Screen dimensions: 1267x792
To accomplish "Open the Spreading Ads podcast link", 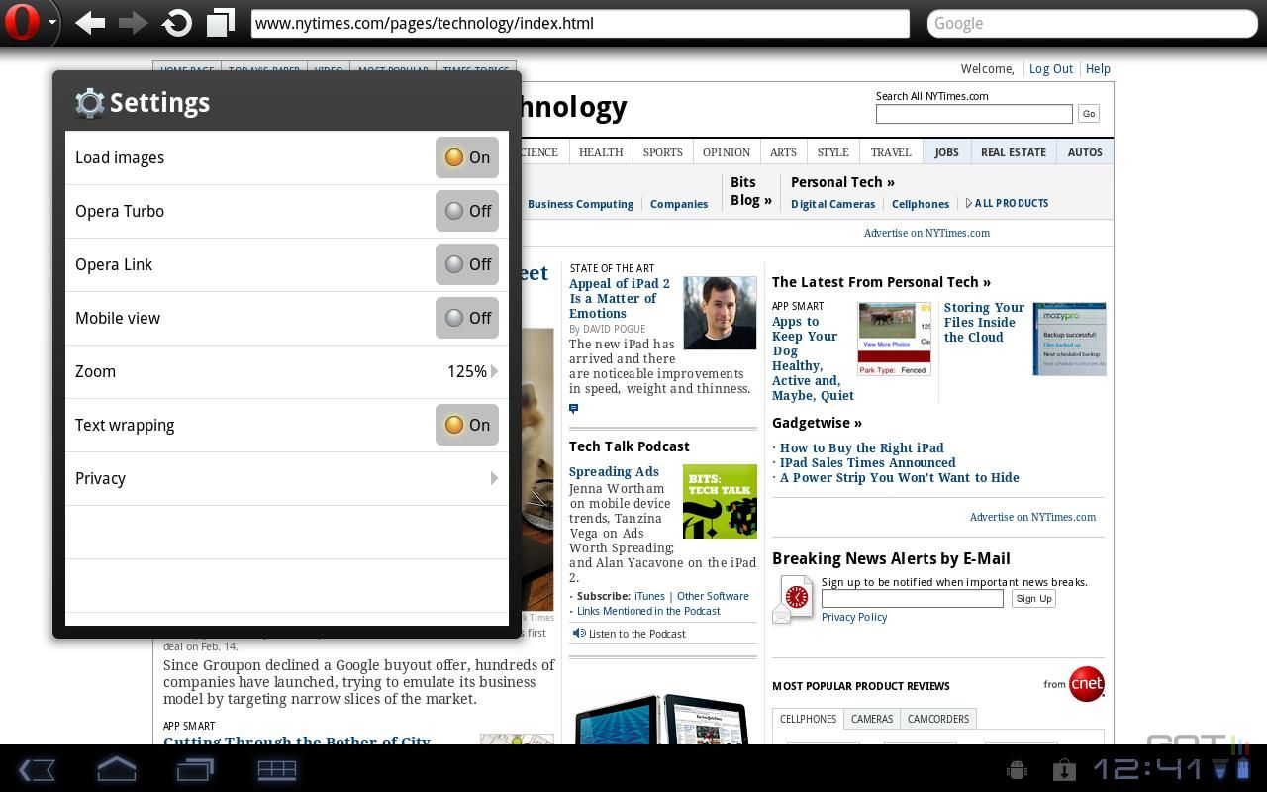I will coord(614,471).
